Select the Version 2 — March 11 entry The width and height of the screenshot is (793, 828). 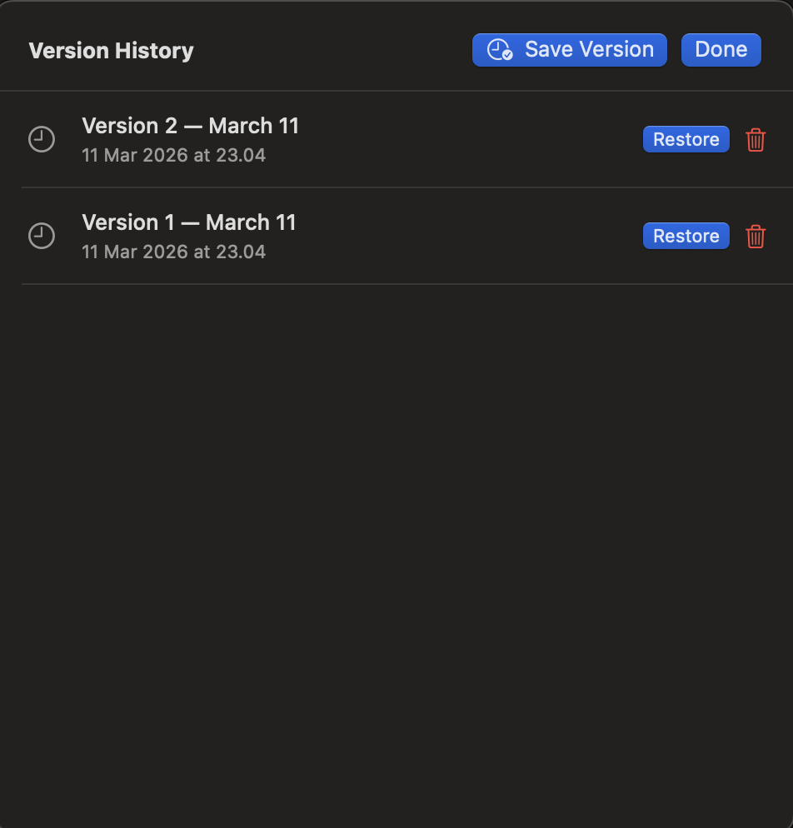[x=191, y=126]
